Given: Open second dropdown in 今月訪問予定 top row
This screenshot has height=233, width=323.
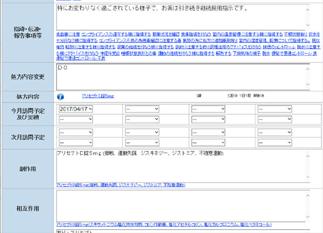Looking at the screenshot, I should click(142, 109).
